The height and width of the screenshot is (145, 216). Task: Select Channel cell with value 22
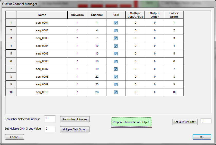(97, 77)
